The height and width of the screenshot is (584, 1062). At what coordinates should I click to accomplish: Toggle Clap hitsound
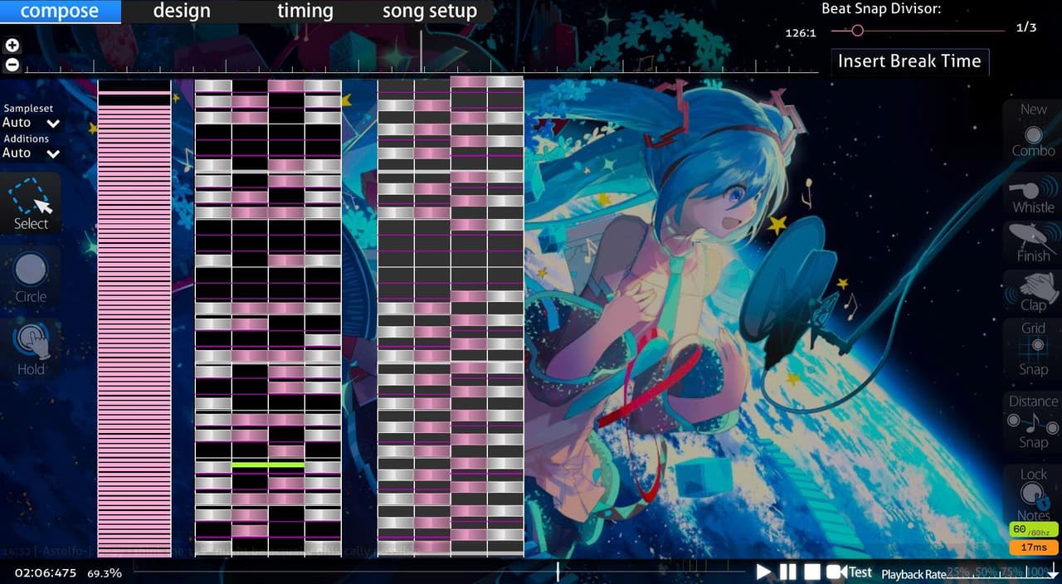click(x=1033, y=292)
